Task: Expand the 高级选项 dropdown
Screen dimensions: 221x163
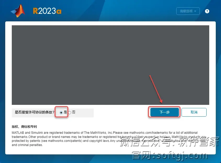Action: 188,11
